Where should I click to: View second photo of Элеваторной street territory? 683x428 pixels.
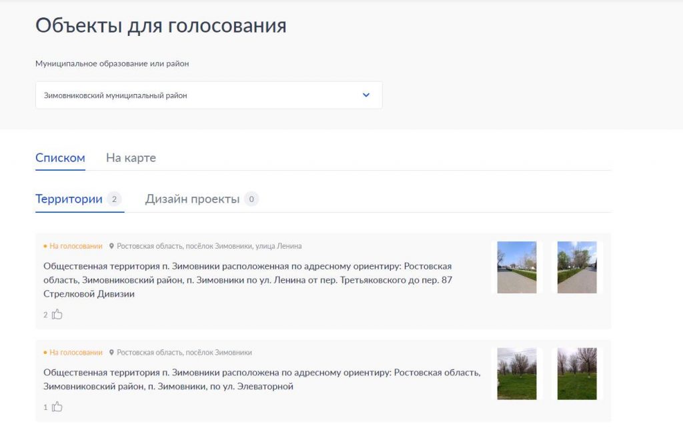coord(577,373)
